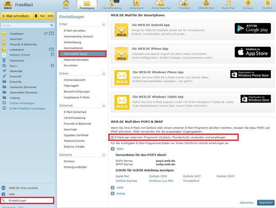Open Automatische Antwort settings
The width and height of the screenshot is (276, 208).
click(78, 36)
